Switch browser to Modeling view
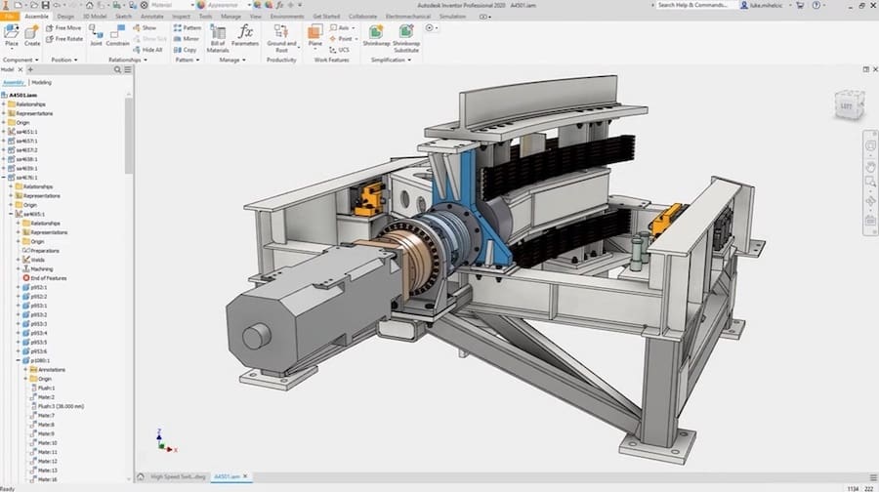Viewport: 879px width, 492px height. pyautogui.click(x=42, y=82)
